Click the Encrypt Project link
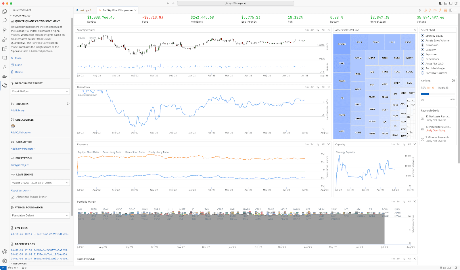The width and height of the screenshot is (460, 270). pos(20,165)
